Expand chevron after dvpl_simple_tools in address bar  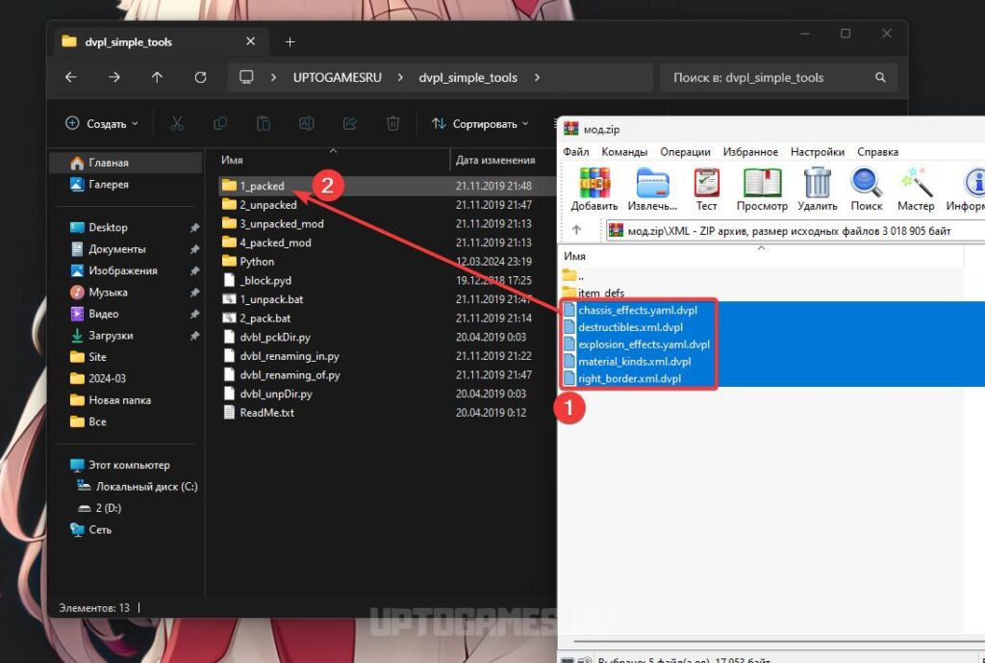click(537, 77)
